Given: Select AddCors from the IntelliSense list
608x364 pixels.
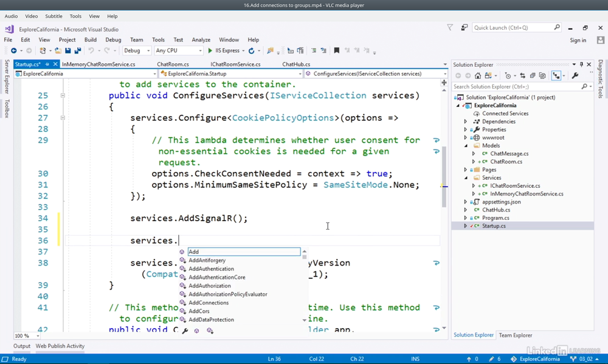Looking at the screenshot, I should (x=199, y=311).
